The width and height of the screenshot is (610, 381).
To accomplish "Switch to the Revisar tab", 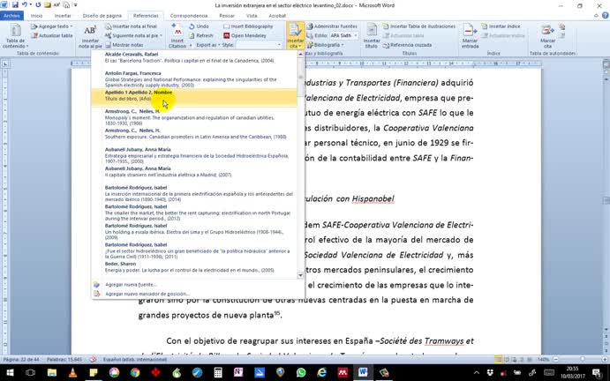I will tap(227, 16).
